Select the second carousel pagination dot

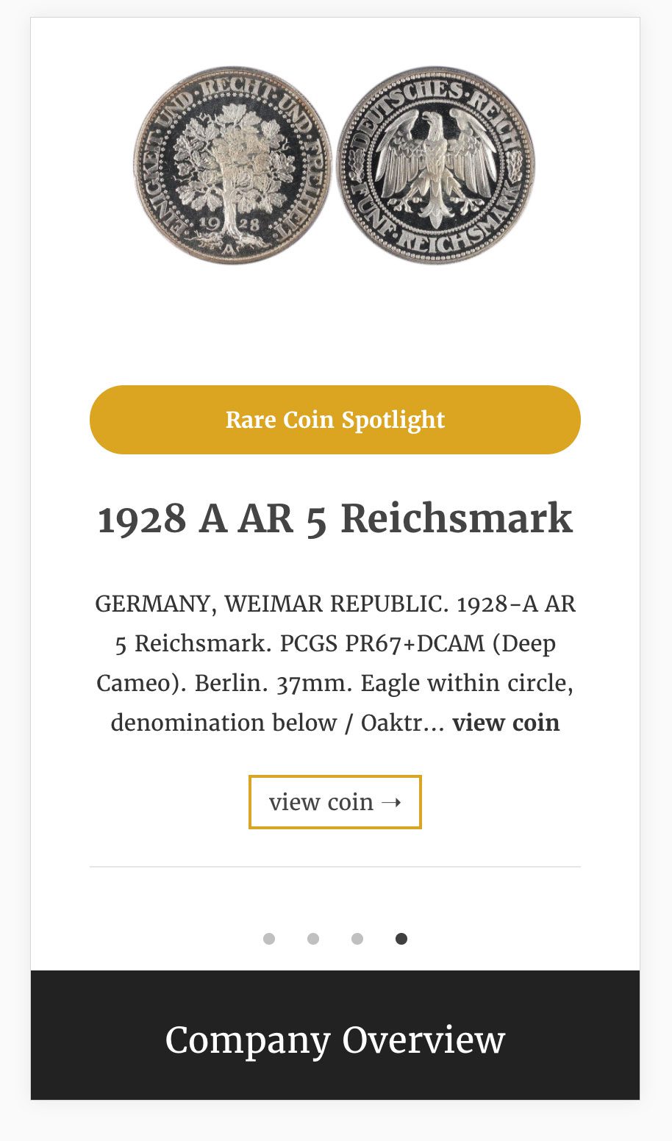(x=313, y=939)
